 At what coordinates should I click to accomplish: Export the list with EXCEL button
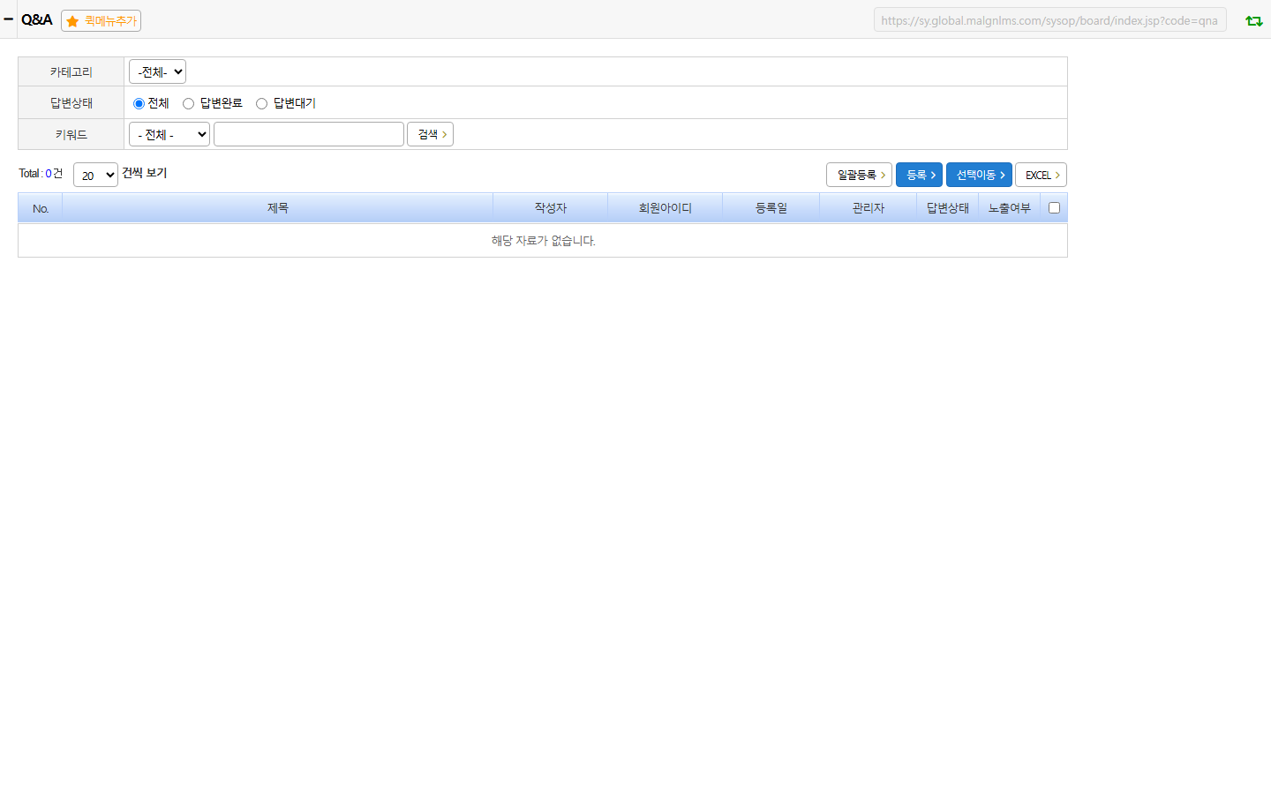click(x=1041, y=175)
